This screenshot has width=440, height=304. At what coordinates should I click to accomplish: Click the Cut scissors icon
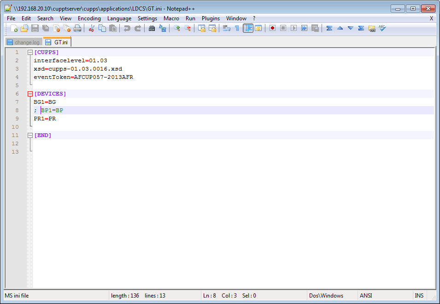coord(91,29)
